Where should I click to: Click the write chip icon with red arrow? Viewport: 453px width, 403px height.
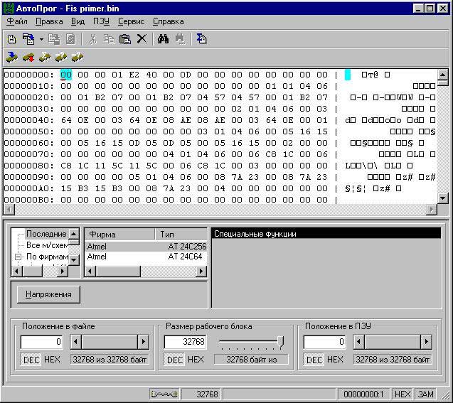tap(28, 56)
